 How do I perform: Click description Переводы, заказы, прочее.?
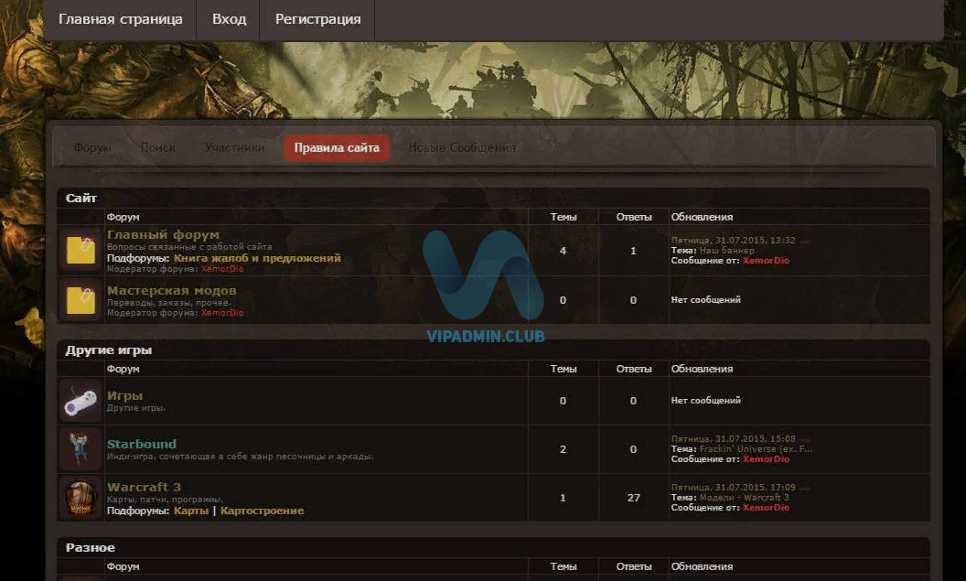(169, 303)
